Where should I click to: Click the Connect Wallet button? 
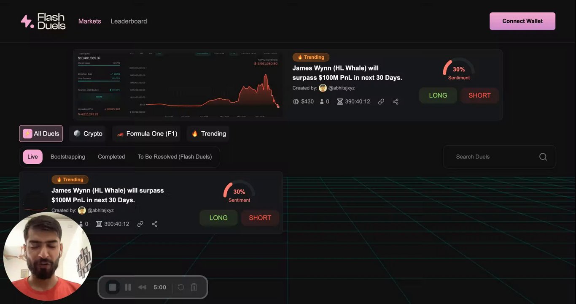click(x=522, y=21)
